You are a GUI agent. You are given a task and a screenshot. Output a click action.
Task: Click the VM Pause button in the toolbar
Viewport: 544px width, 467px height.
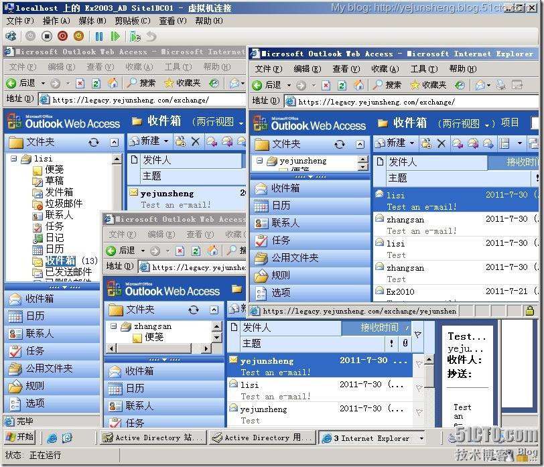coord(99,36)
